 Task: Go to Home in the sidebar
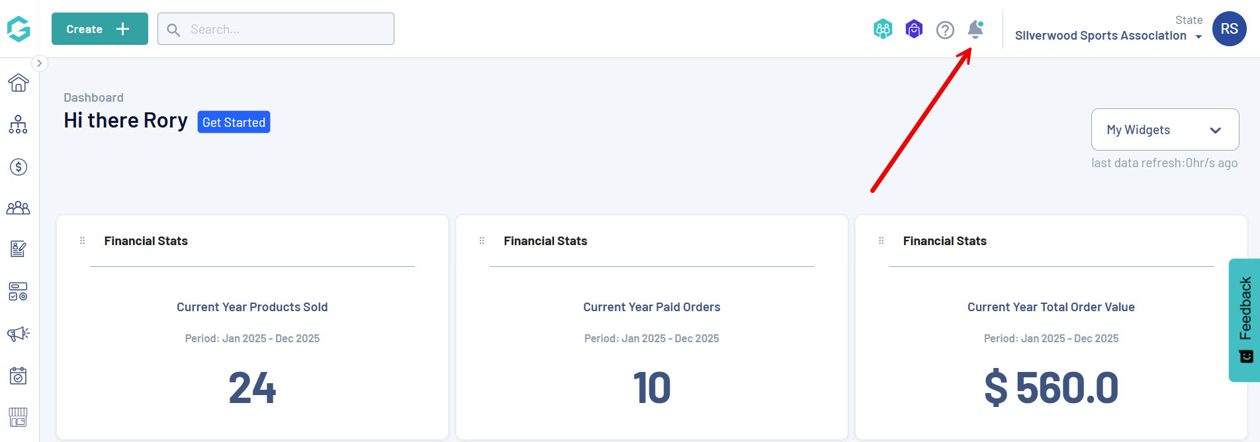19,83
